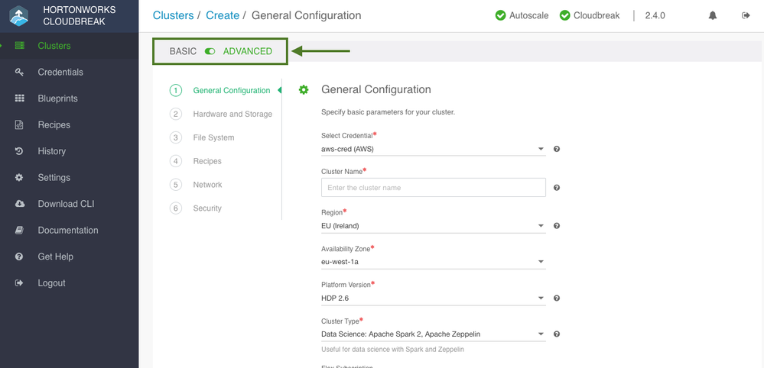Open the Select Credential dropdown
This screenshot has height=368, width=764.
432,149
